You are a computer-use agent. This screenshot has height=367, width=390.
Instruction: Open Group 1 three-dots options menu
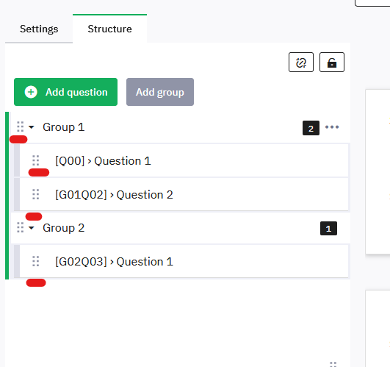(x=332, y=127)
